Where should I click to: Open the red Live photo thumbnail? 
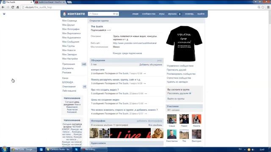coord(130,133)
